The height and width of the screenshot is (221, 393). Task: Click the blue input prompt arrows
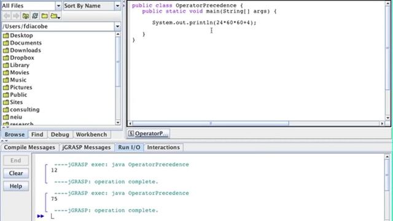pos(41,216)
